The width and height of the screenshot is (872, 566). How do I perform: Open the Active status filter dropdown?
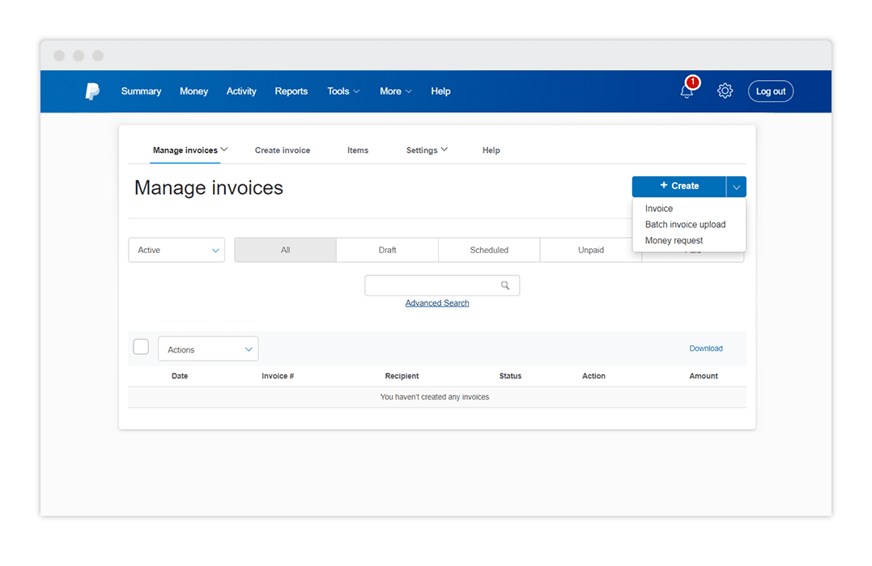tap(177, 251)
